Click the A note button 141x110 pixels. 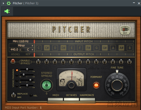pyautogui.click(x=113, y=48)
